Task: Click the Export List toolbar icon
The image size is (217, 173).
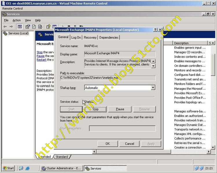Action: click(x=40, y=27)
